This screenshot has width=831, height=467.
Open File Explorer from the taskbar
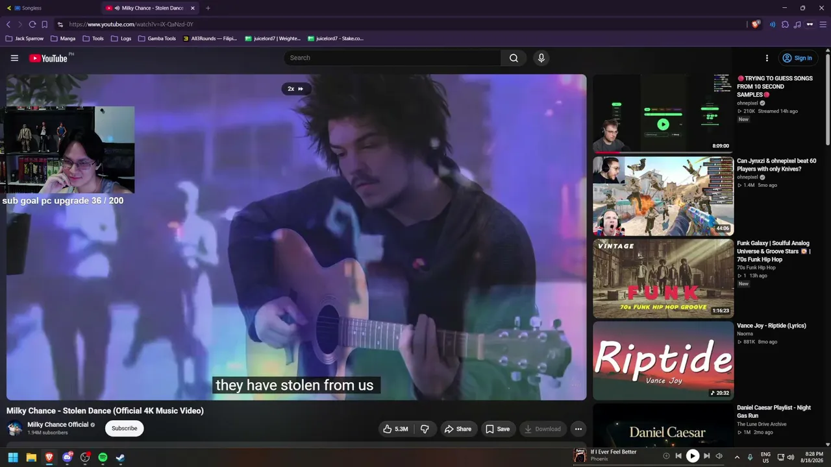[31, 457]
